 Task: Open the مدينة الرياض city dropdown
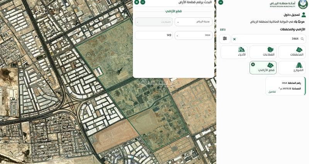(x=194, y=22)
